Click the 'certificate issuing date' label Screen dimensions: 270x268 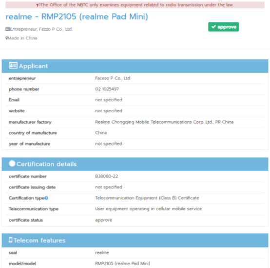pyautogui.click(x=32, y=187)
